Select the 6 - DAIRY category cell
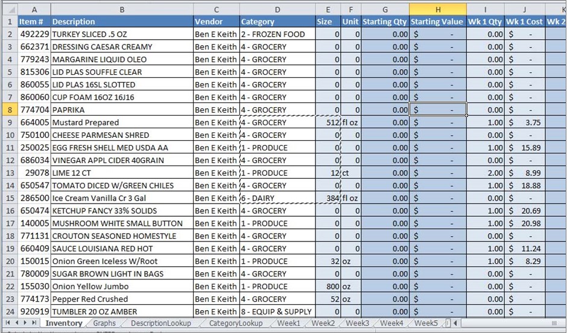 tap(277, 198)
